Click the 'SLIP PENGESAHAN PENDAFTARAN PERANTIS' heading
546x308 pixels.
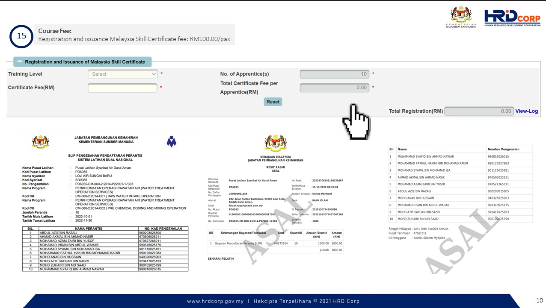point(105,155)
